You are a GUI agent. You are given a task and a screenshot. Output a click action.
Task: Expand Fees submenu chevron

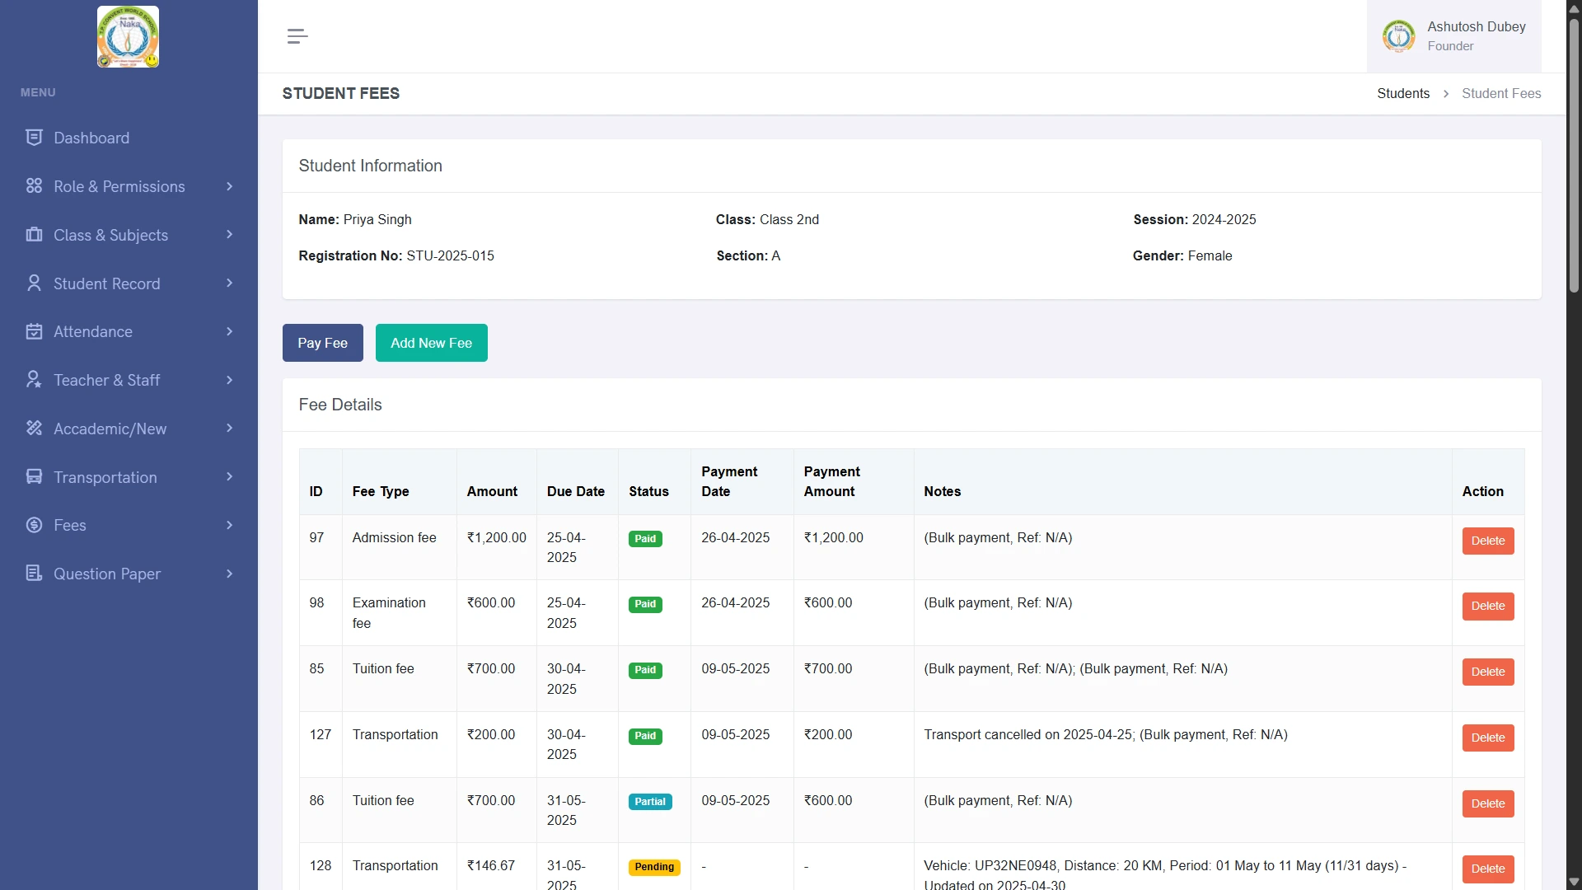229,525
